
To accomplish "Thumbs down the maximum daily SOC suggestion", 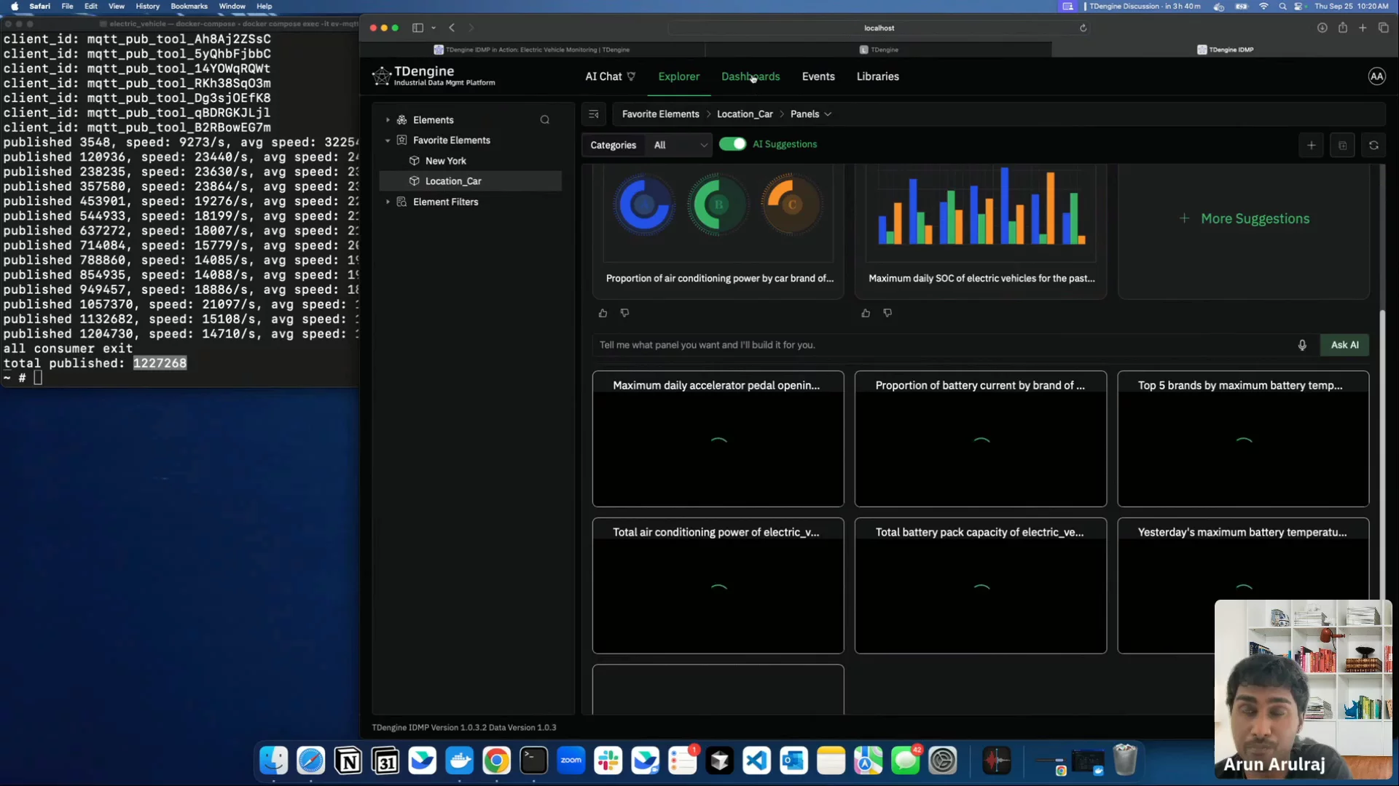I will 887,313.
